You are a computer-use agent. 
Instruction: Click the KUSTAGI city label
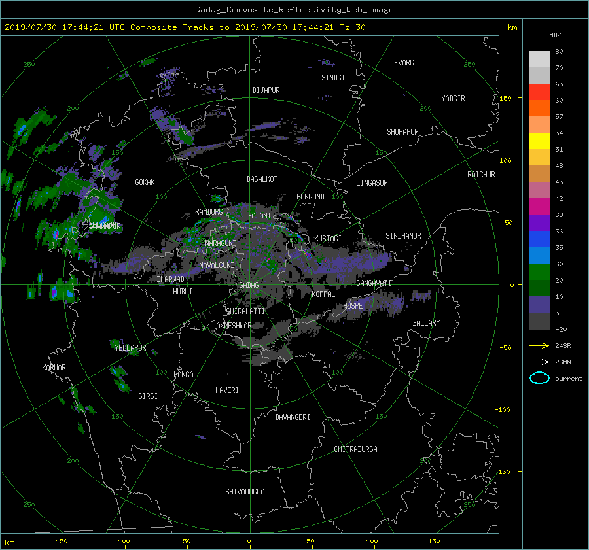tap(328, 239)
